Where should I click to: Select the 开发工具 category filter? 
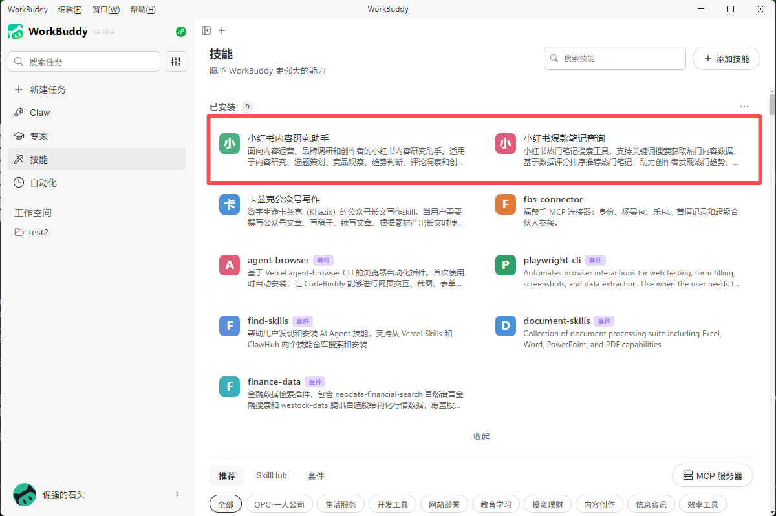click(x=393, y=504)
